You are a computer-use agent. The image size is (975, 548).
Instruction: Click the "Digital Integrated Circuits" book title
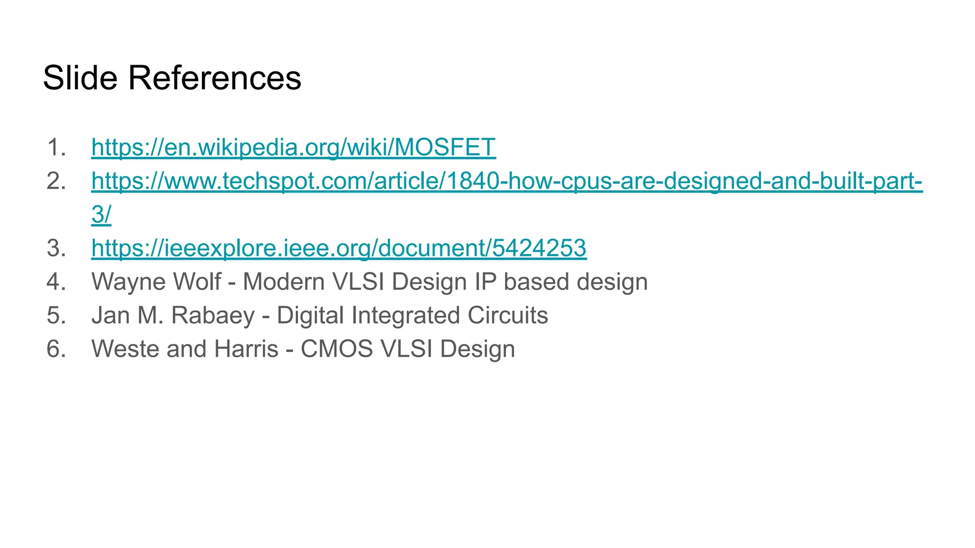pyautogui.click(x=412, y=315)
